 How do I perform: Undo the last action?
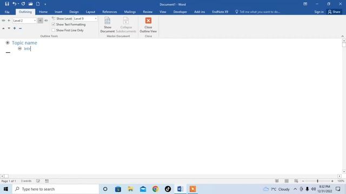point(15,4)
